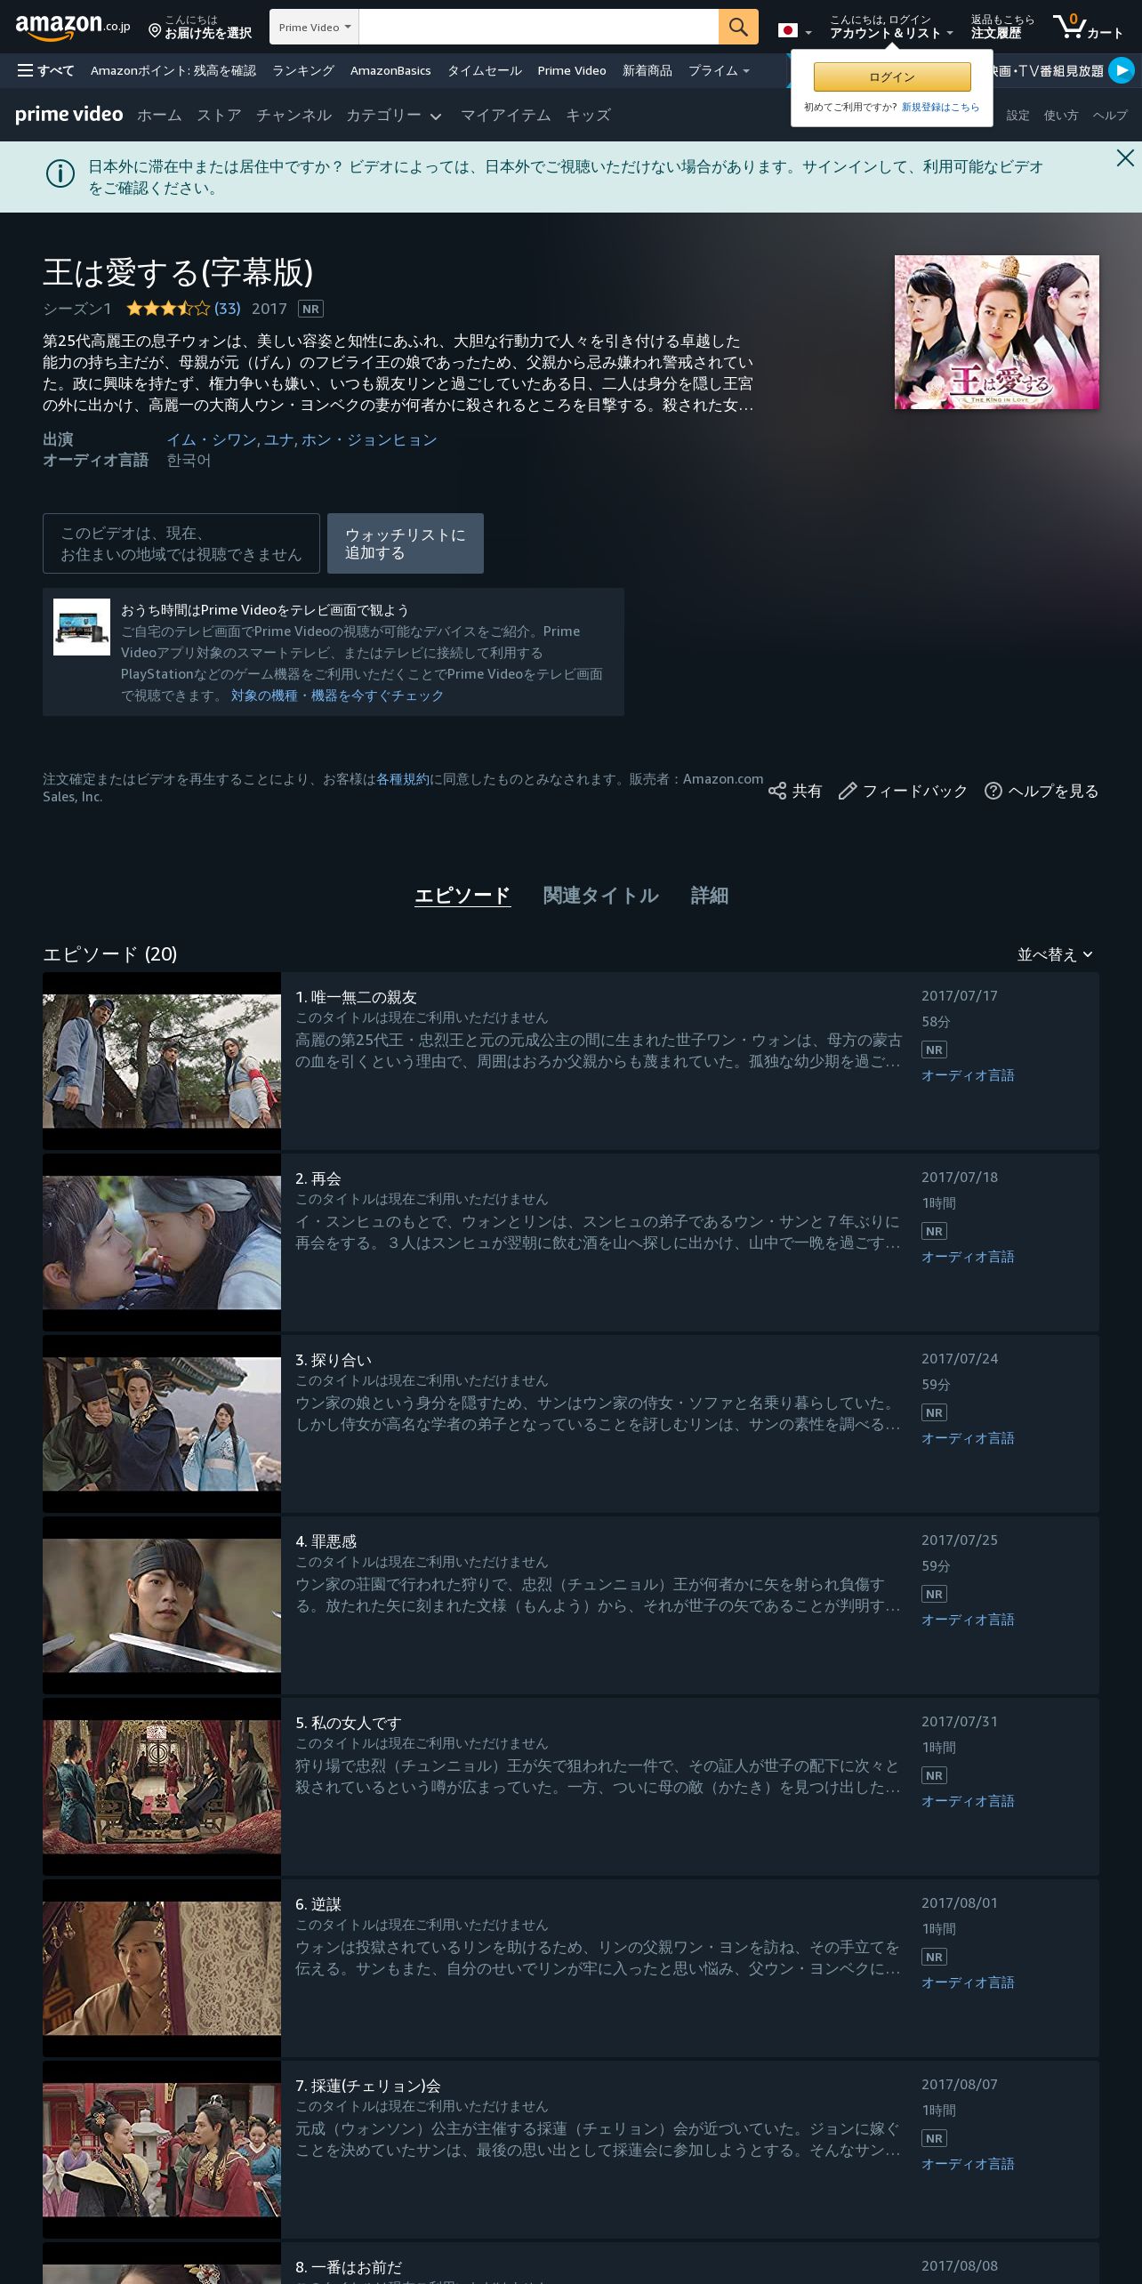
Task: Open 新着商品 in top nav
Action: point(647,70)
